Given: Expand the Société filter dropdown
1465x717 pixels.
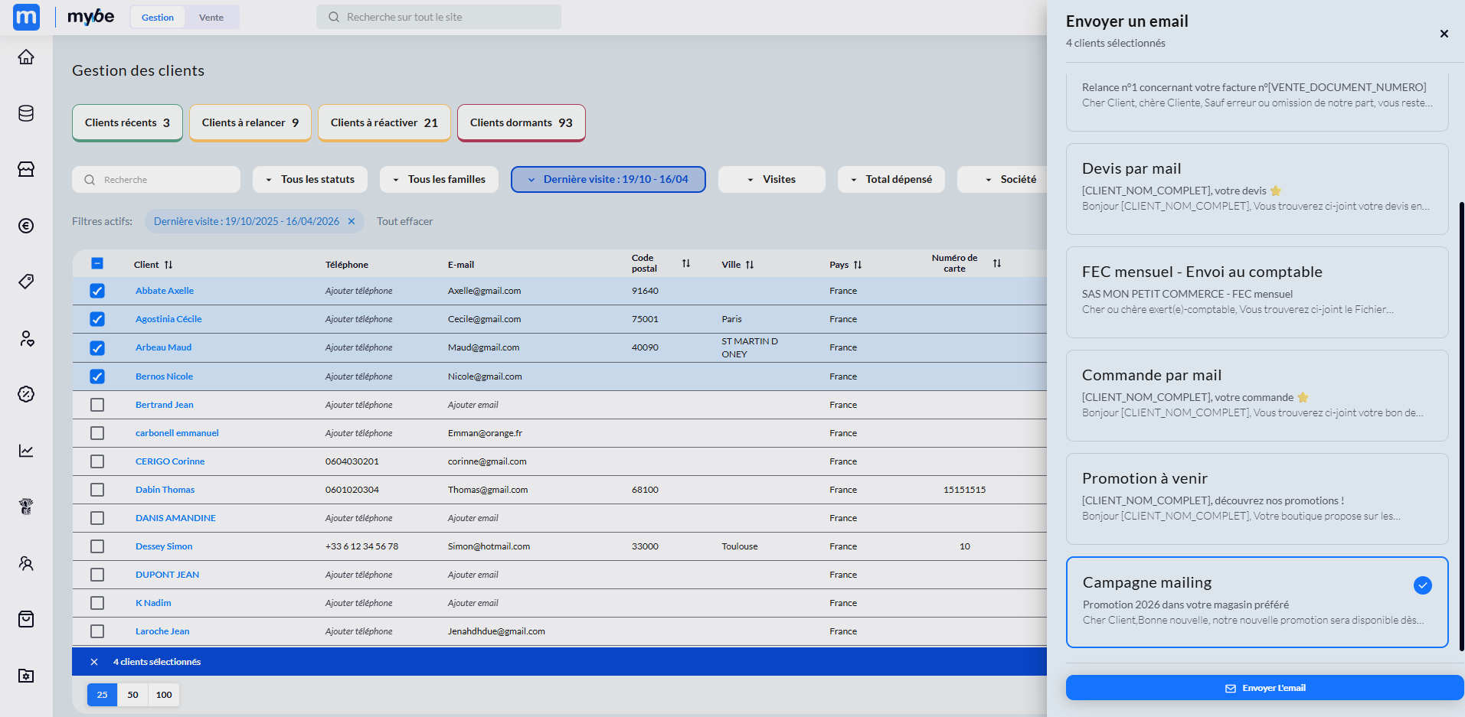Looking at the screenshot, I should pos(1003,179).
